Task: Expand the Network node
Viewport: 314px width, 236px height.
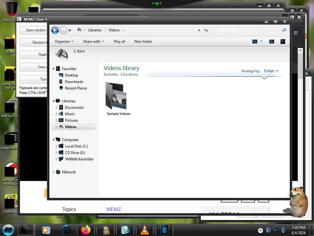Action: 53,172
